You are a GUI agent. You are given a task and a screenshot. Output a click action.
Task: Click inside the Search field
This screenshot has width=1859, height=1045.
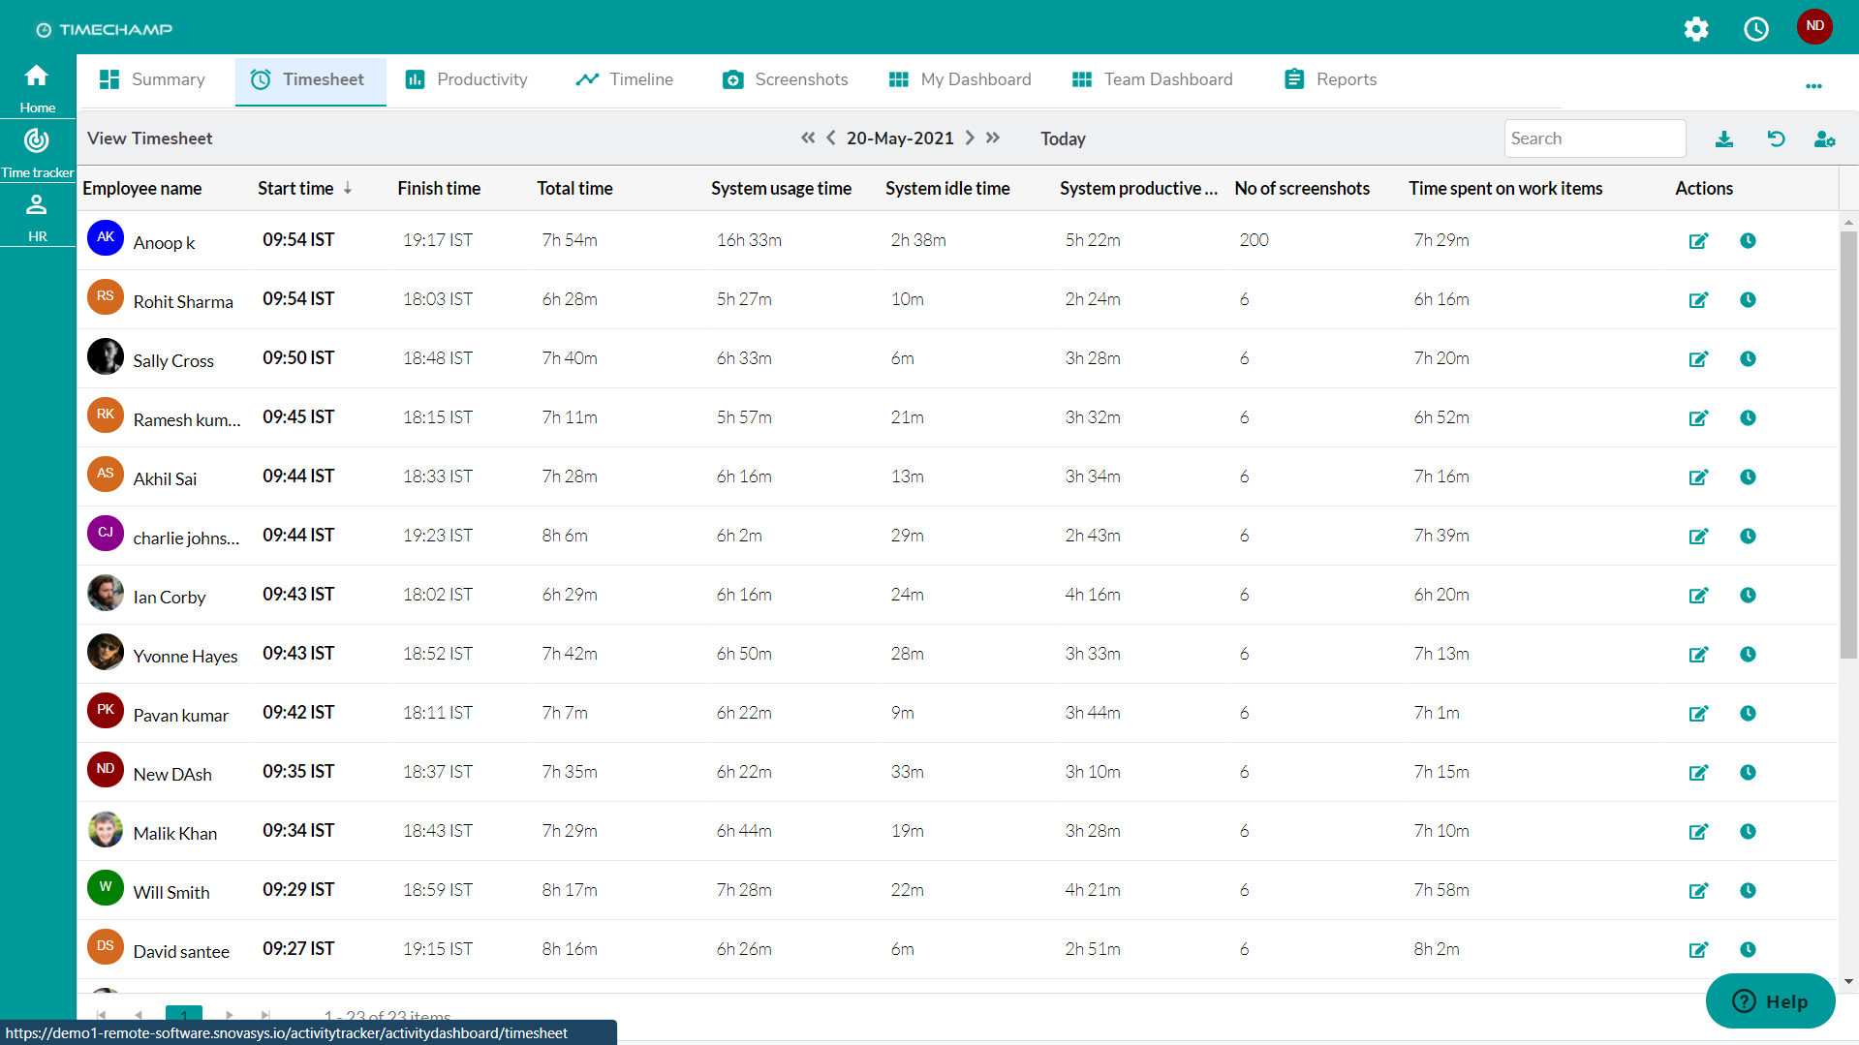(1595, 138)
